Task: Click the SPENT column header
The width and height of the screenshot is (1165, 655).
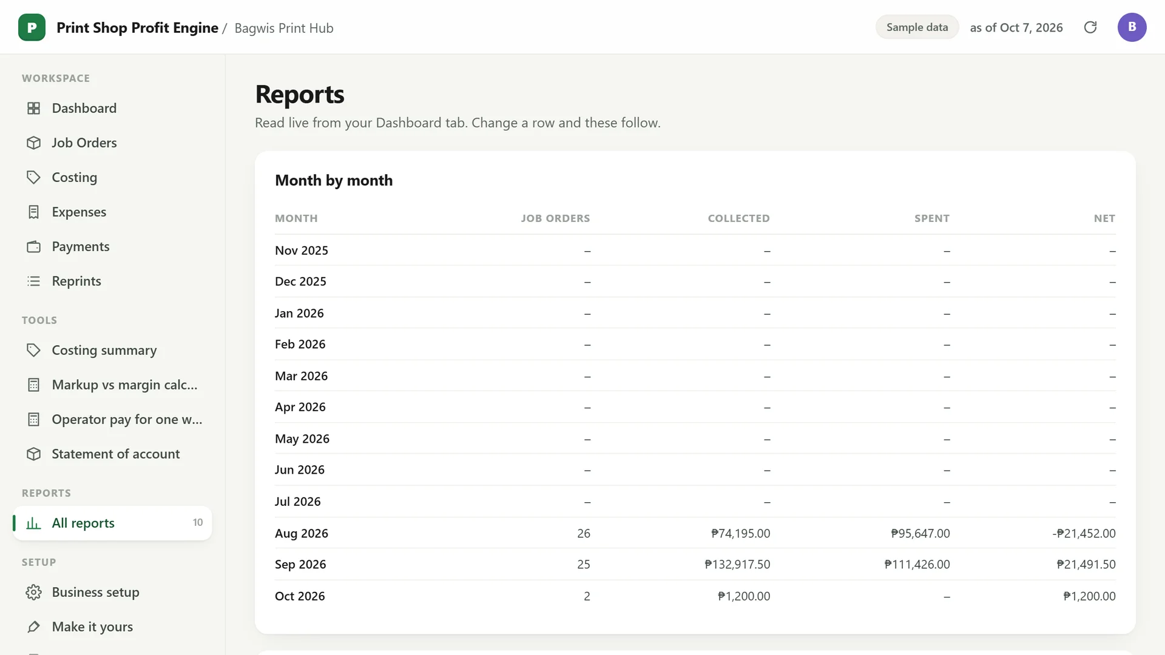Action: coord(932,218)
